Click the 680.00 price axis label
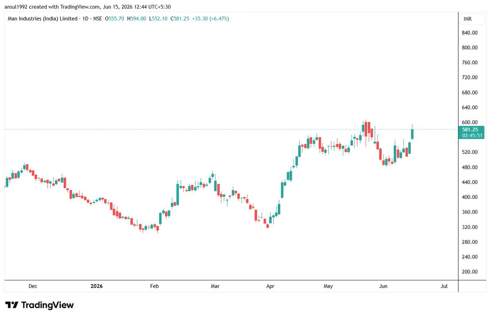The image size is (491, 318). pos(470,92)
